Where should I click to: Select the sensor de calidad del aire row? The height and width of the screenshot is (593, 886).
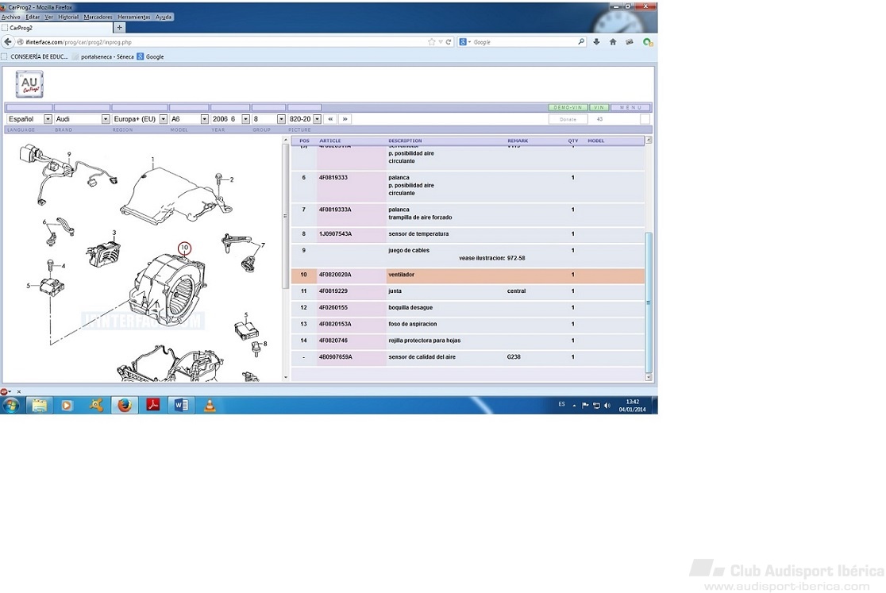coord(468,357)
